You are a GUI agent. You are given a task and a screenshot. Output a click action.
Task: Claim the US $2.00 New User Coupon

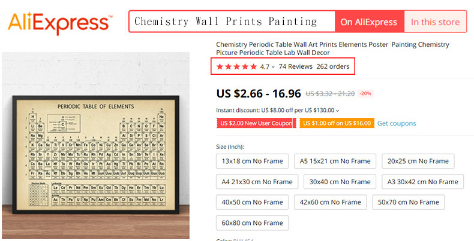pos(256,123)
